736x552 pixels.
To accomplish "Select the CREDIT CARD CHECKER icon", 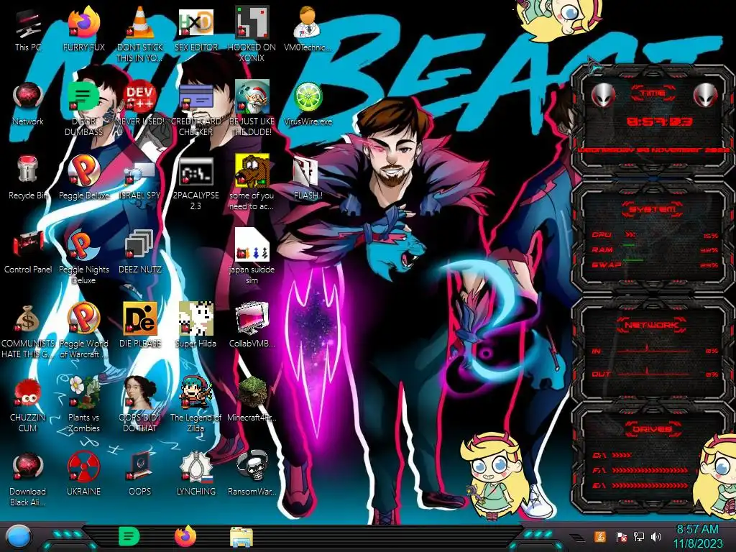I will [195, 109].
